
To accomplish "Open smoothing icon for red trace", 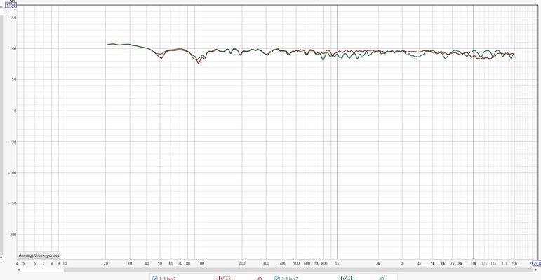I will (x=225, y=278).
